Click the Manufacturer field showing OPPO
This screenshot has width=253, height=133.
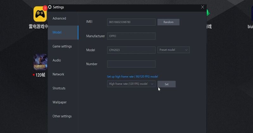(x=131, y=36)
